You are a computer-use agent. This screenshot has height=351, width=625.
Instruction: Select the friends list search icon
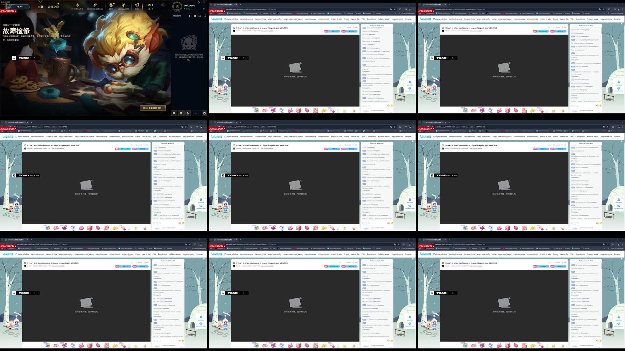coord(205,16)
